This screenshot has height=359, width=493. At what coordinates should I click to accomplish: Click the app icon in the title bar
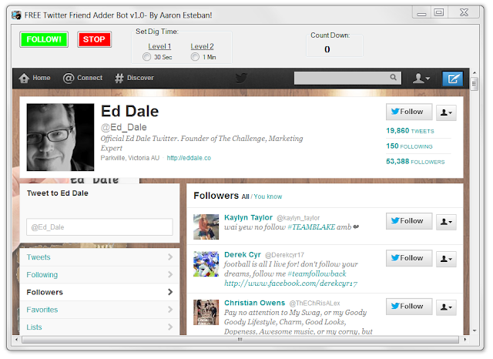point(16,15)
